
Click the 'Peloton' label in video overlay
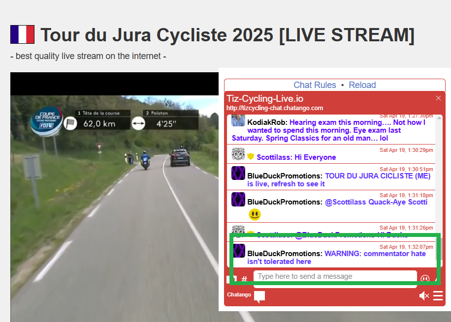(x=160, y=113)
